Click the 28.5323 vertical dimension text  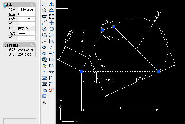click(82, 44)
